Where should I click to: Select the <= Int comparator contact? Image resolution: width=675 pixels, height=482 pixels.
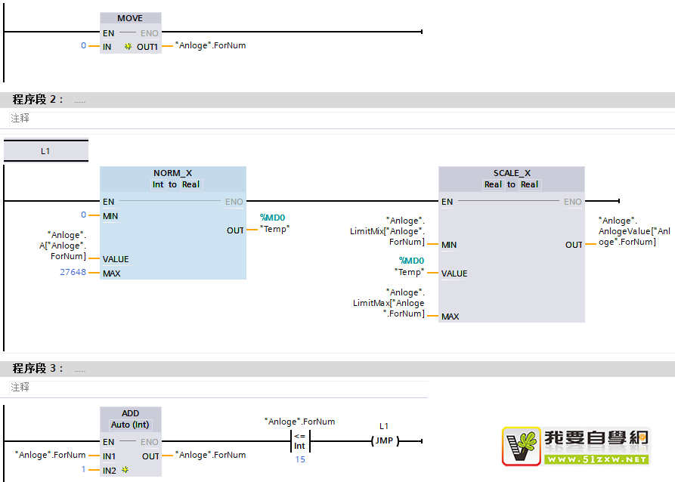pos(299,441)
